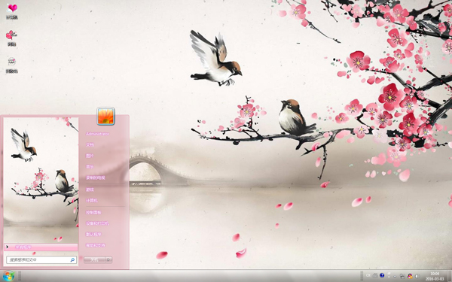Open 游戏 (Games) in Start menu

click(x=90, y=190)
